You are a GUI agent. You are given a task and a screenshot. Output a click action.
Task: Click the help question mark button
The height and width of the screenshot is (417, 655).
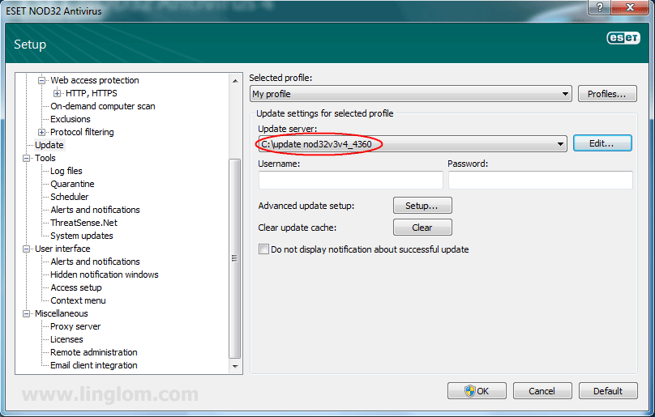point(599,7)
